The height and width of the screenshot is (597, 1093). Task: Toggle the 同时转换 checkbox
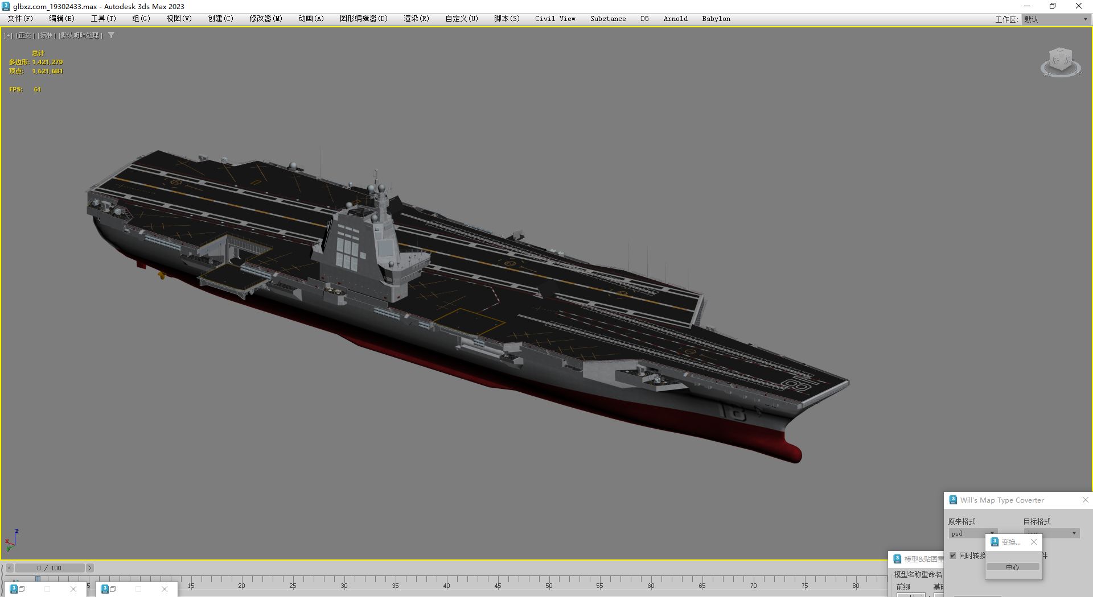point(953,555)
